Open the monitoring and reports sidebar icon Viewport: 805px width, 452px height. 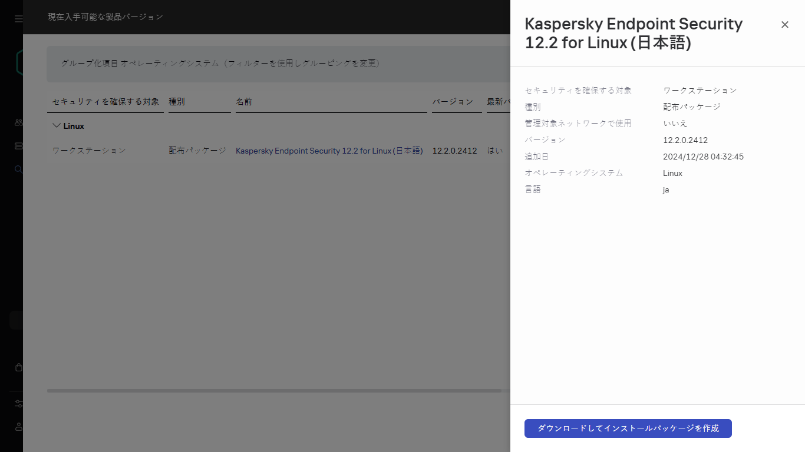18,145
